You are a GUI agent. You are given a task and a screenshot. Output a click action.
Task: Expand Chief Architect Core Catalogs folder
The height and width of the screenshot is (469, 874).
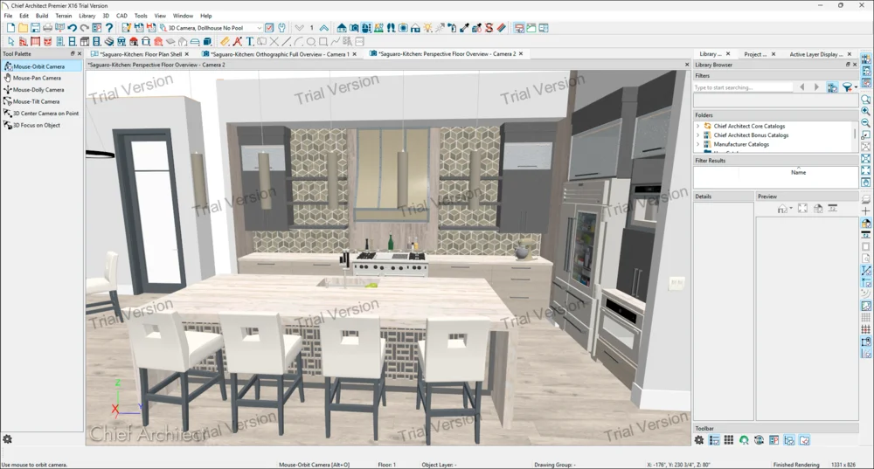point(697,126)
